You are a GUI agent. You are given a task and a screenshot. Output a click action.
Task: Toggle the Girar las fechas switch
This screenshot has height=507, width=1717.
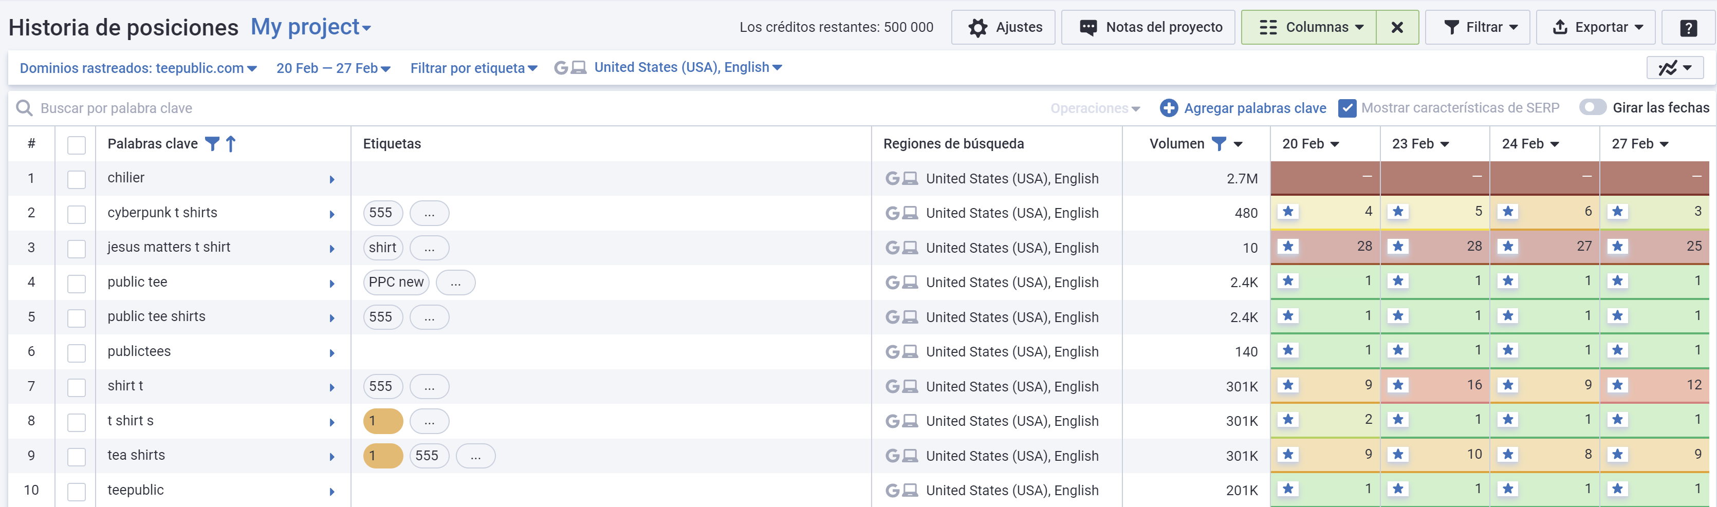pyautogui.click(x=1592, y=108)
